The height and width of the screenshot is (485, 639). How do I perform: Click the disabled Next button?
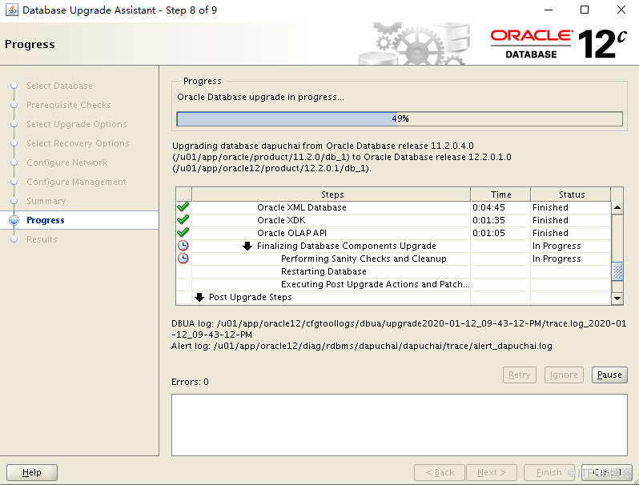pos(492,472)
